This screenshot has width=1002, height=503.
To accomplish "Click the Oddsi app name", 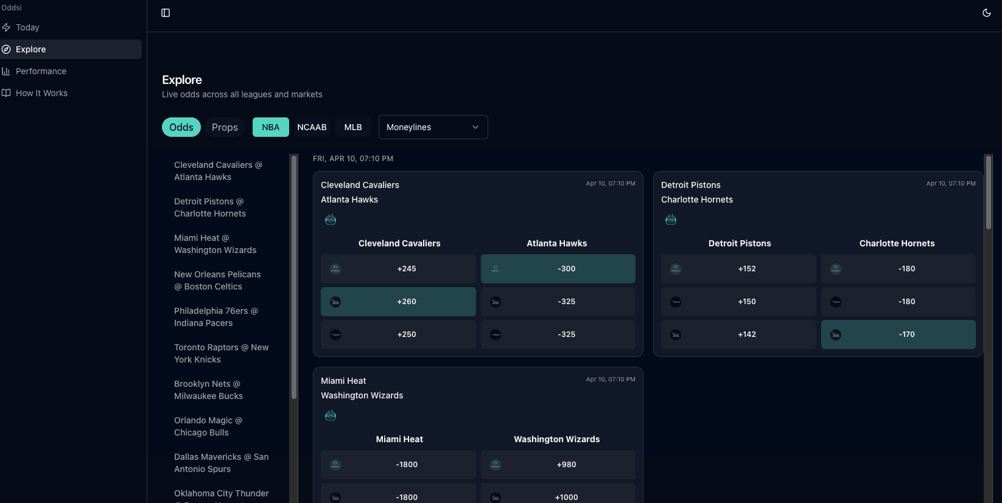I will [x=12, y=7].
